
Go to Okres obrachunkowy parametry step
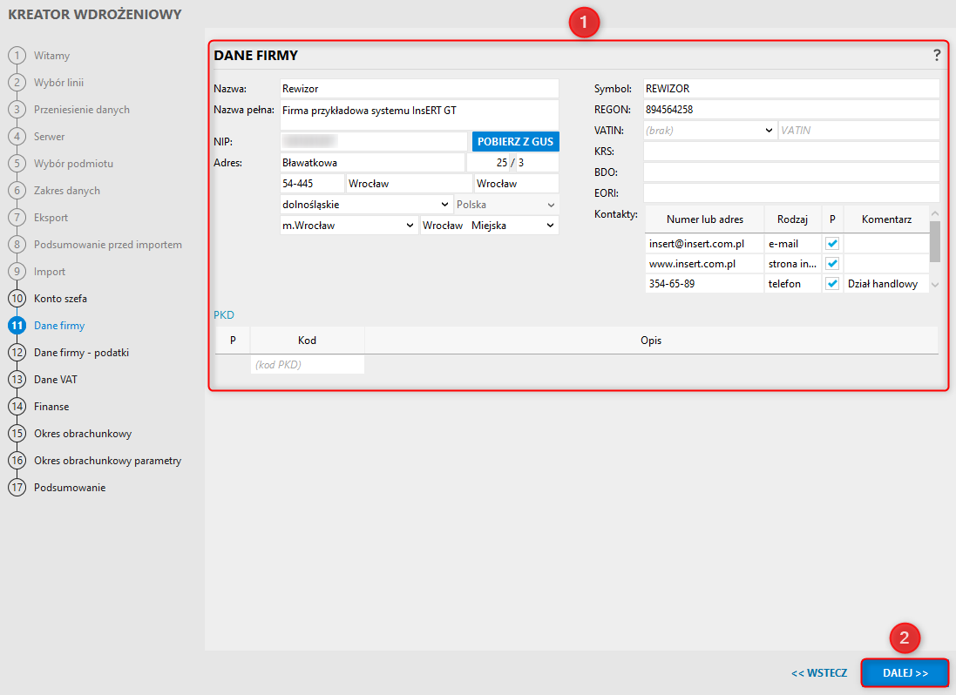(x=107, y=461)
